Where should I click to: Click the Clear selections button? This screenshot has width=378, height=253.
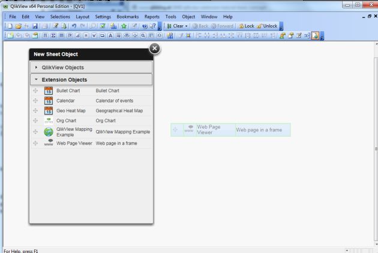tap(175, 26)
